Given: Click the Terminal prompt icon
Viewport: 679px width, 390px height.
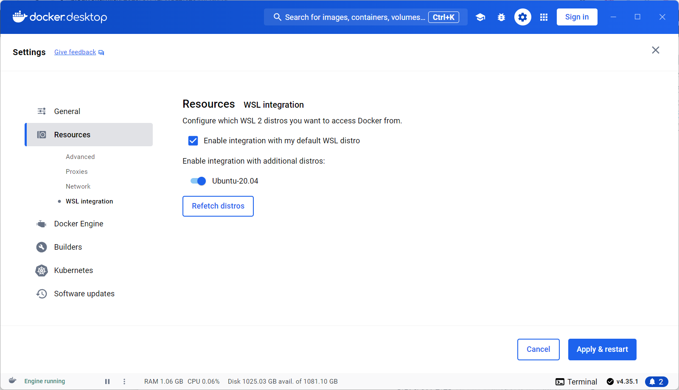Looking at the screenshot, I should [560, 382].
